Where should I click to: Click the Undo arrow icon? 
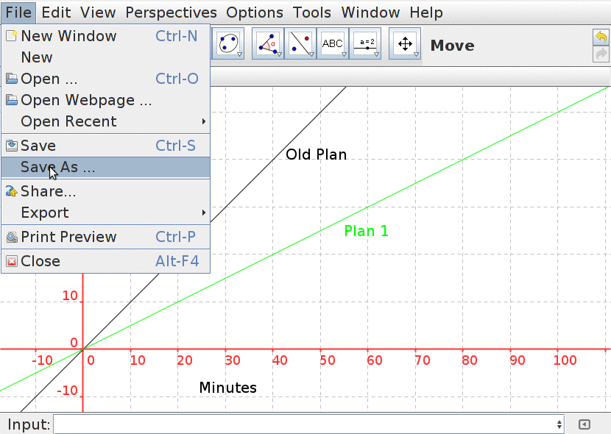[601, 35]
